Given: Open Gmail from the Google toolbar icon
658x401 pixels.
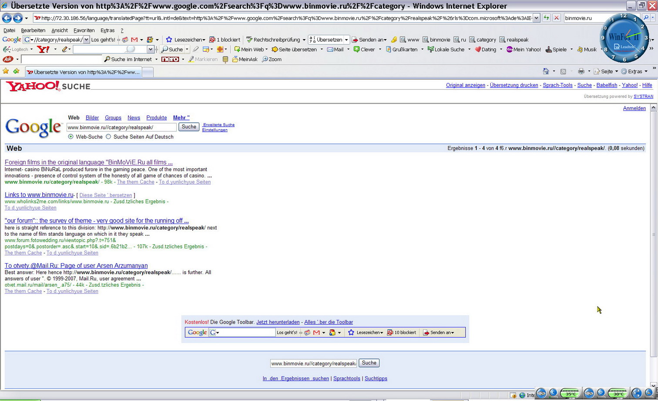Looking at the screenshot, I should coord(134,40).
